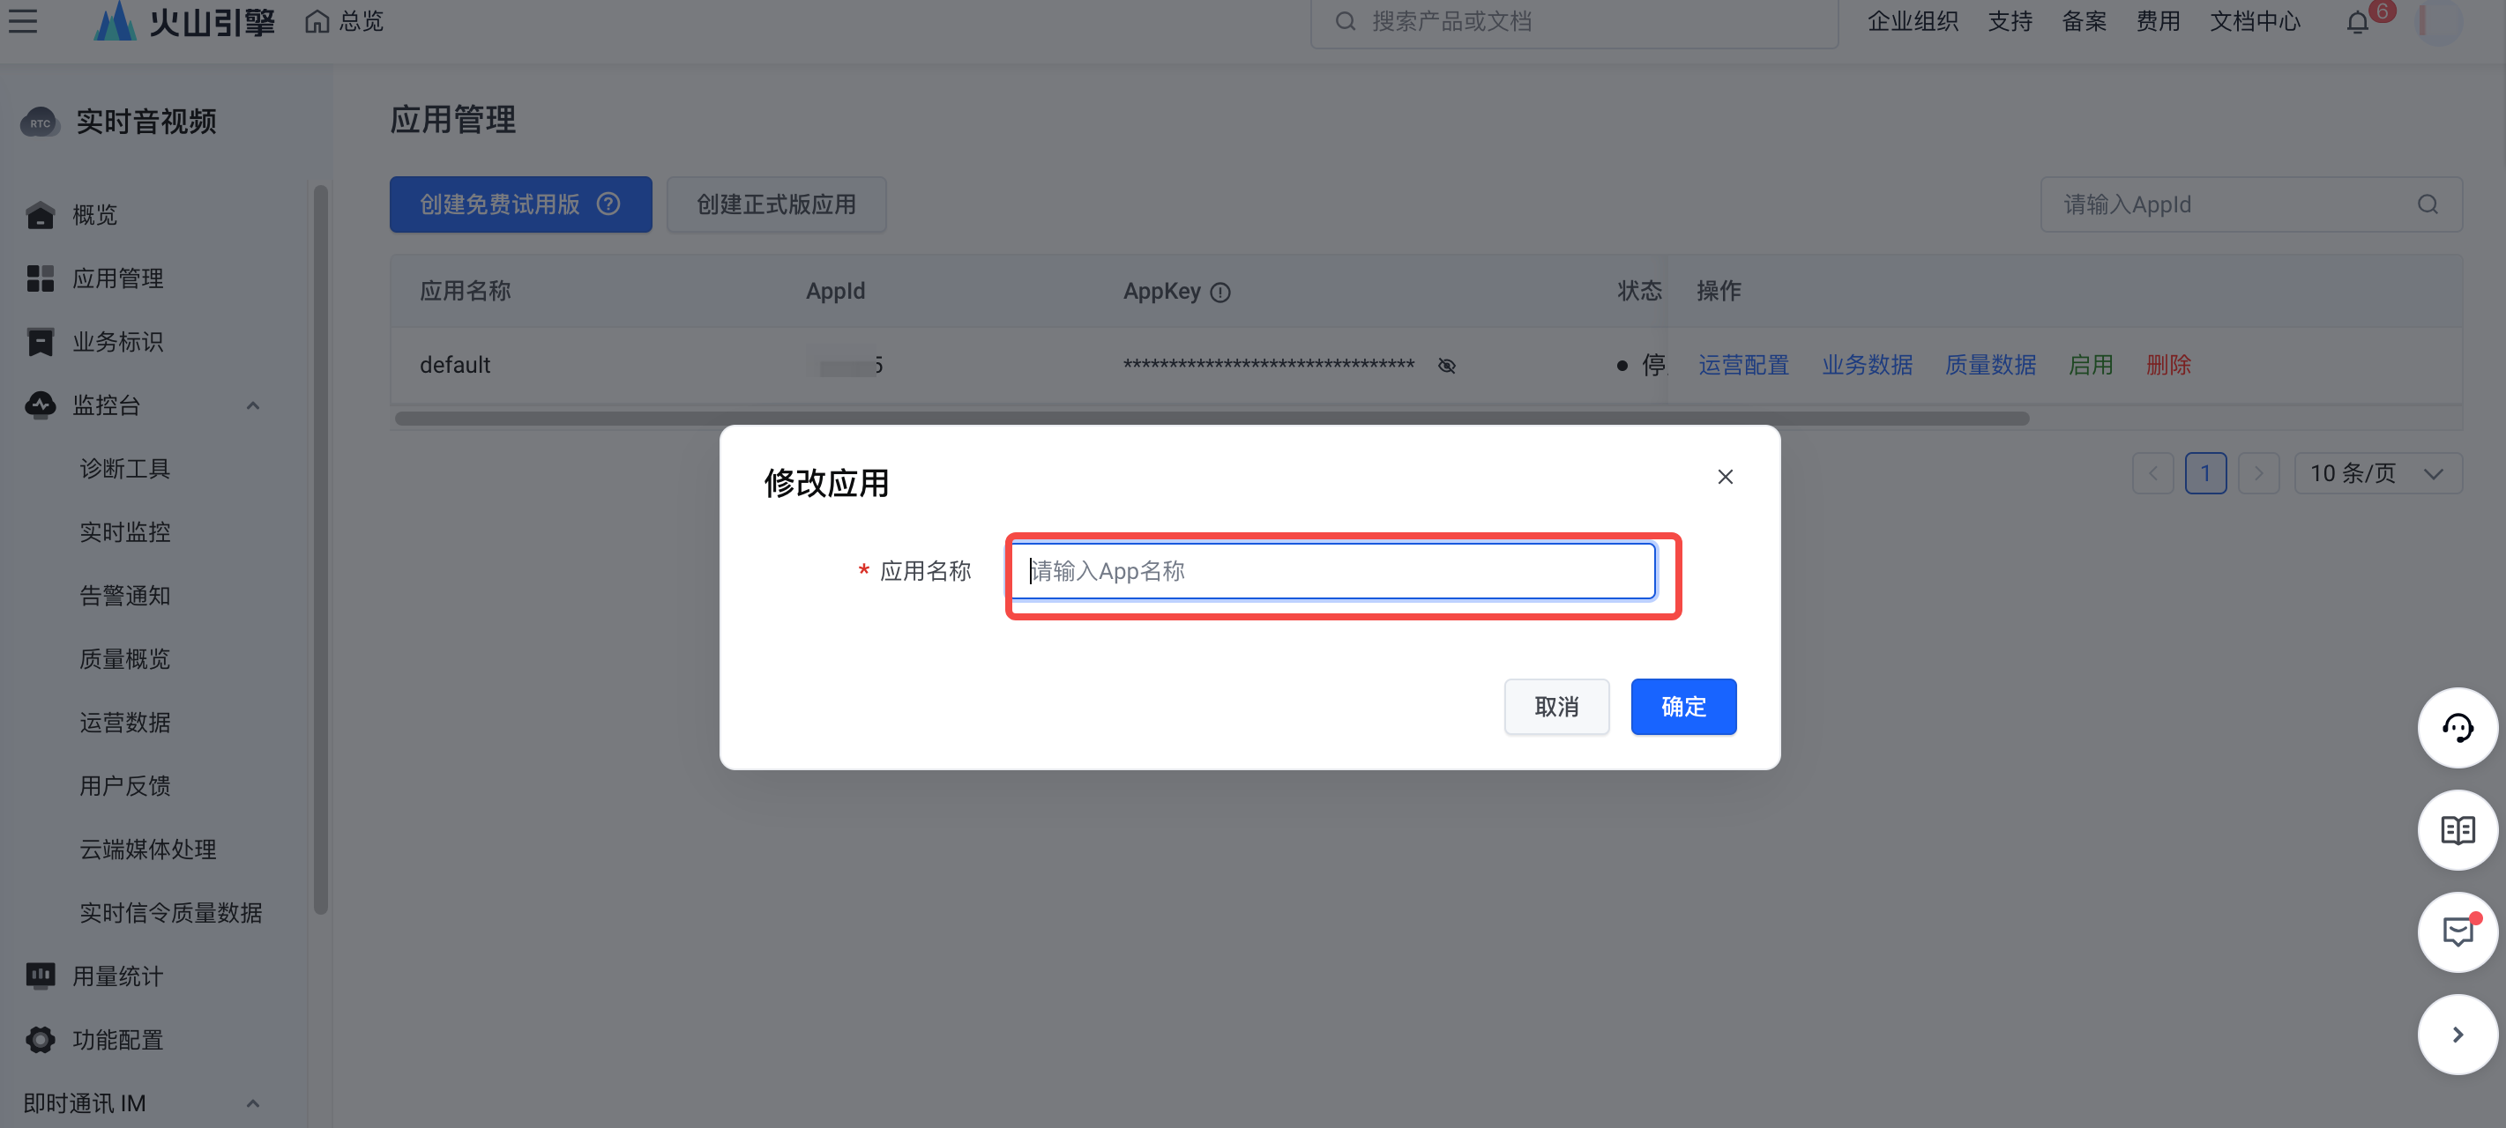
Task: Open the documentation book icon
Action: click(x=2458, y=830)
